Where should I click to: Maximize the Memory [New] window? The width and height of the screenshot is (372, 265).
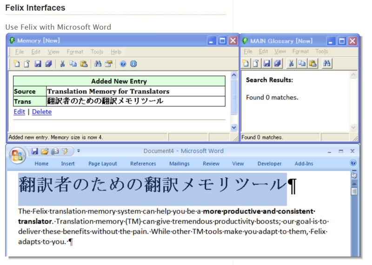click(x=222, y=41)
